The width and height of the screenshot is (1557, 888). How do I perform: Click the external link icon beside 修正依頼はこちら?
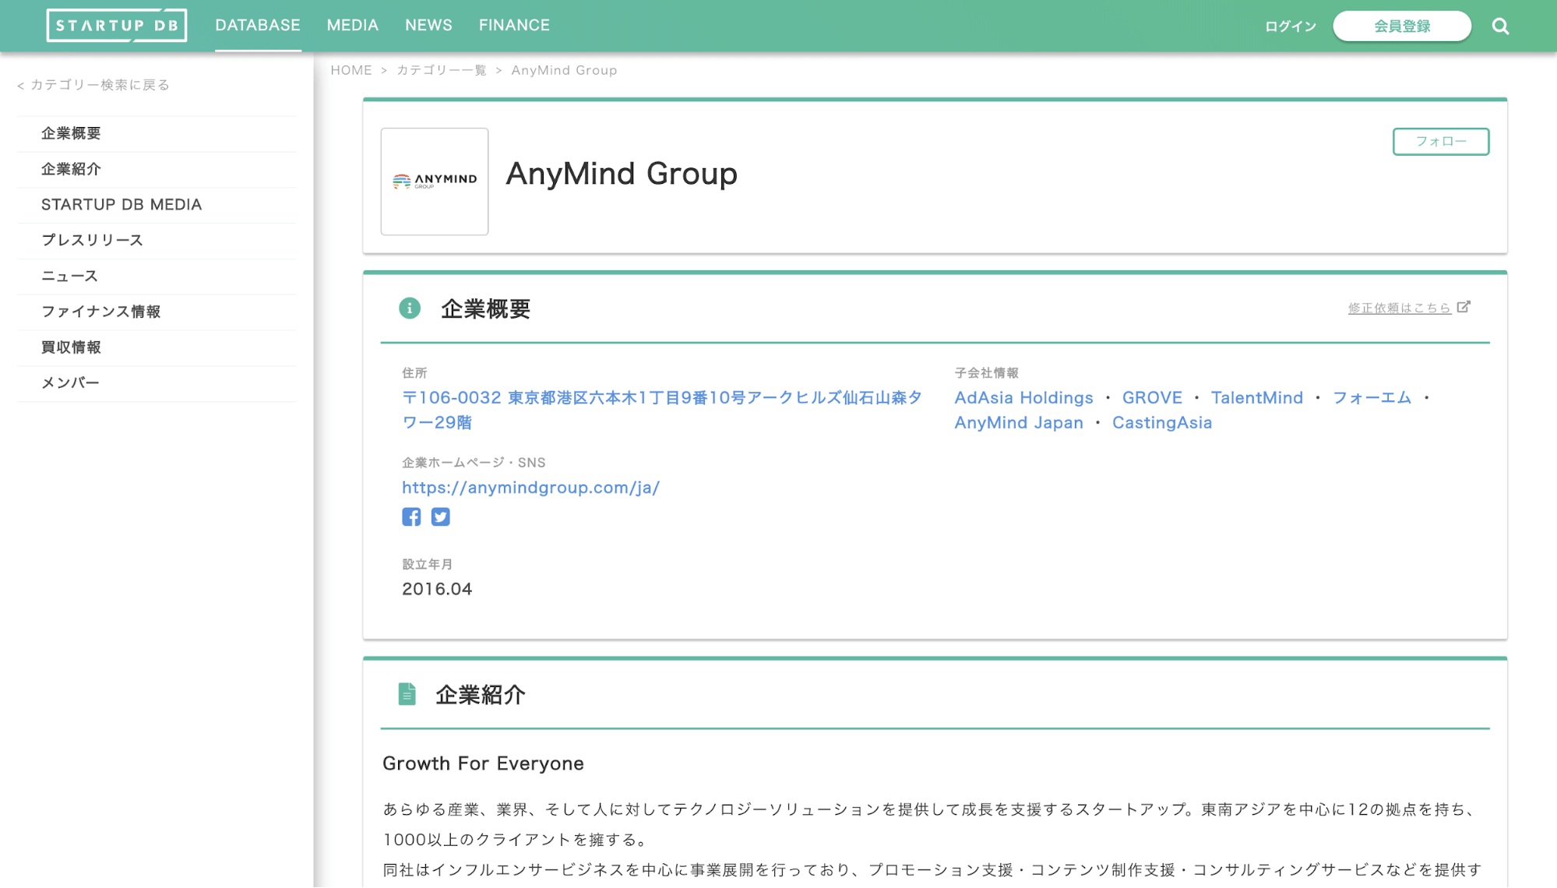coord(1464,307)
